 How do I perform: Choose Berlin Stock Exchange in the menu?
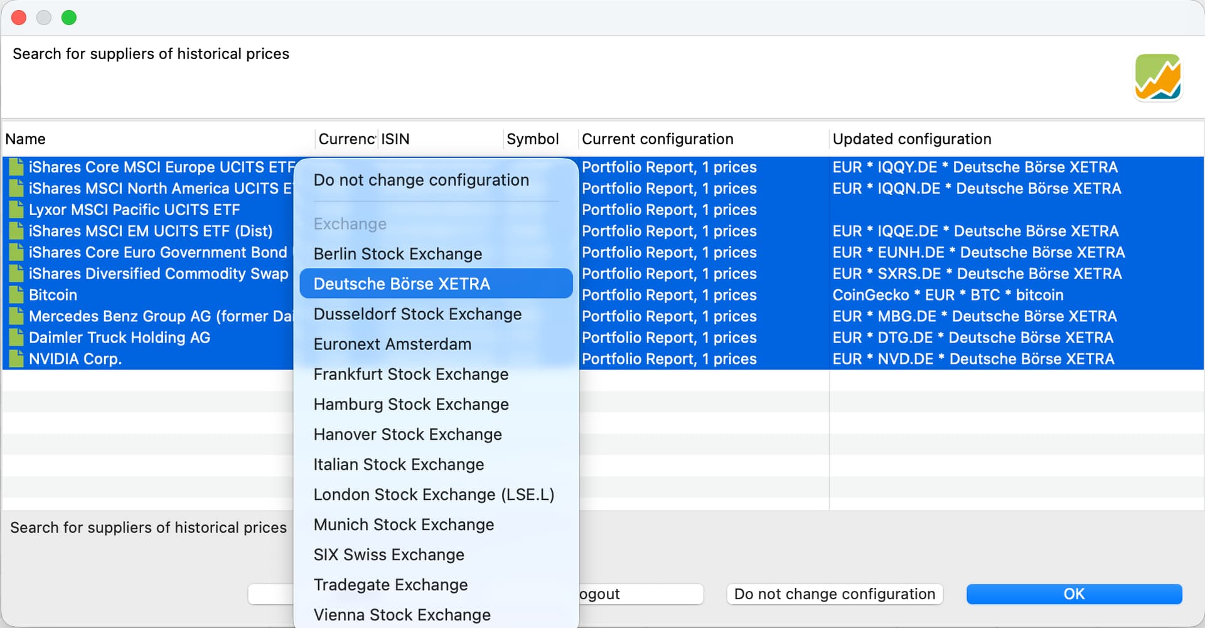(398, 253)
